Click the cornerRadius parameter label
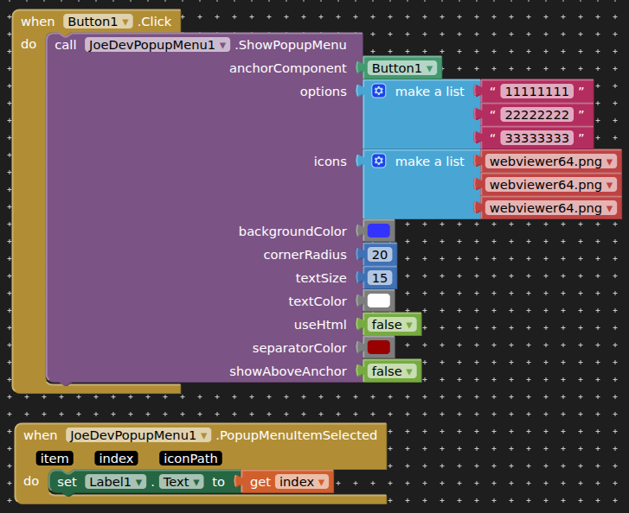 pyautogui.click(x=305, y=255)
